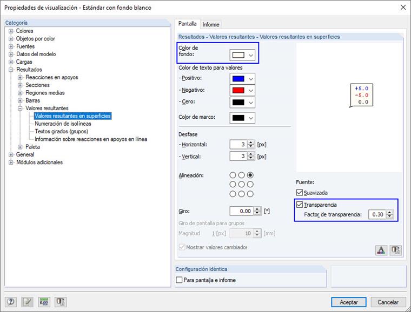Expand the Barras tree node

(20, 101)
